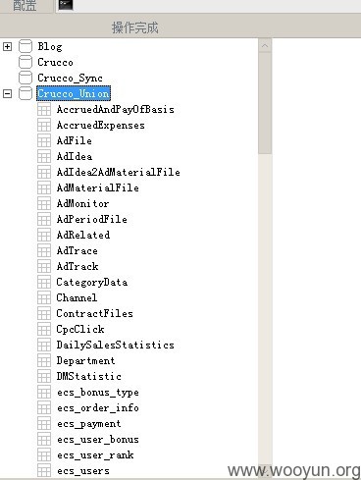Viewport: 361px width, 480px height.
Task: Switch to the 配置 tab
Action: [x=26, y=6]
